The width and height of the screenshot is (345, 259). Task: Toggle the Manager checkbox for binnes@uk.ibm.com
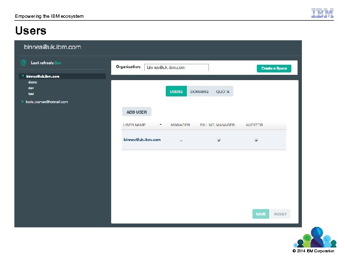181,140
